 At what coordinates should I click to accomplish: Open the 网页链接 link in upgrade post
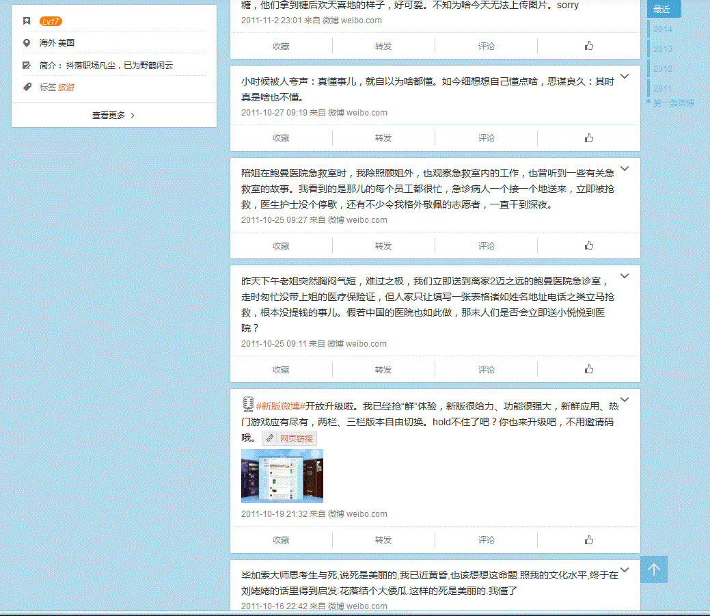point(290,438)
